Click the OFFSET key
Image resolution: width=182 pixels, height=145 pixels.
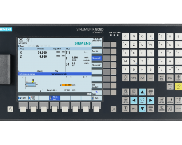tap(178, 100)
